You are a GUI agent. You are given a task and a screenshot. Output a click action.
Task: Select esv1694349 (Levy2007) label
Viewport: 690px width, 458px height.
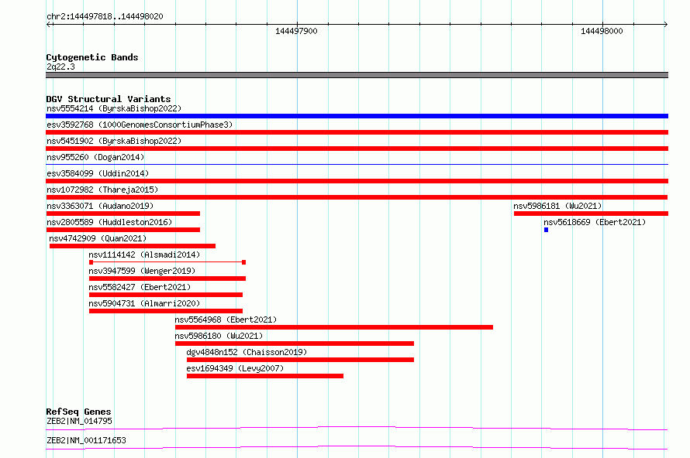coord(235,368)
